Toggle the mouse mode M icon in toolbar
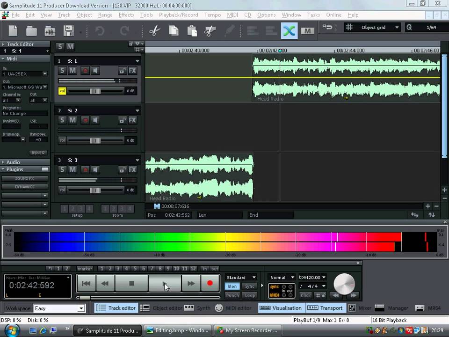This screenshot has height=337, width=449. pyautogui.click(x=308, y=31)
